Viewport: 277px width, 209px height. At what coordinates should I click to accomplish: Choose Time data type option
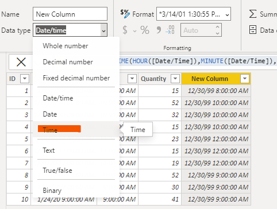point(76,129)
